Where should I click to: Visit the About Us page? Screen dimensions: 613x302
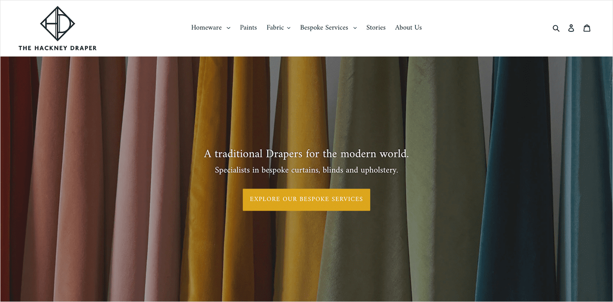(x=408, y=28)
